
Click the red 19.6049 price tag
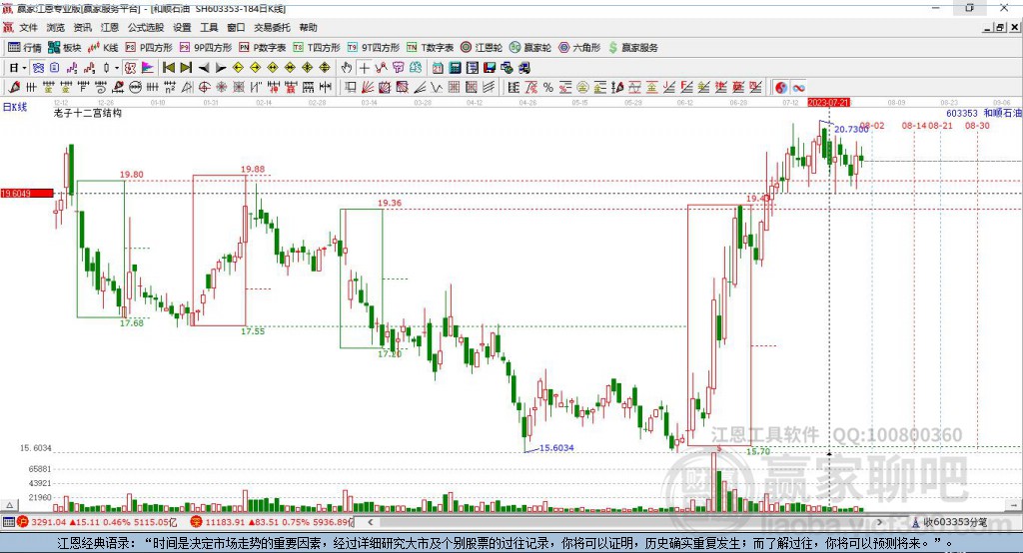(x=27, y=193)
